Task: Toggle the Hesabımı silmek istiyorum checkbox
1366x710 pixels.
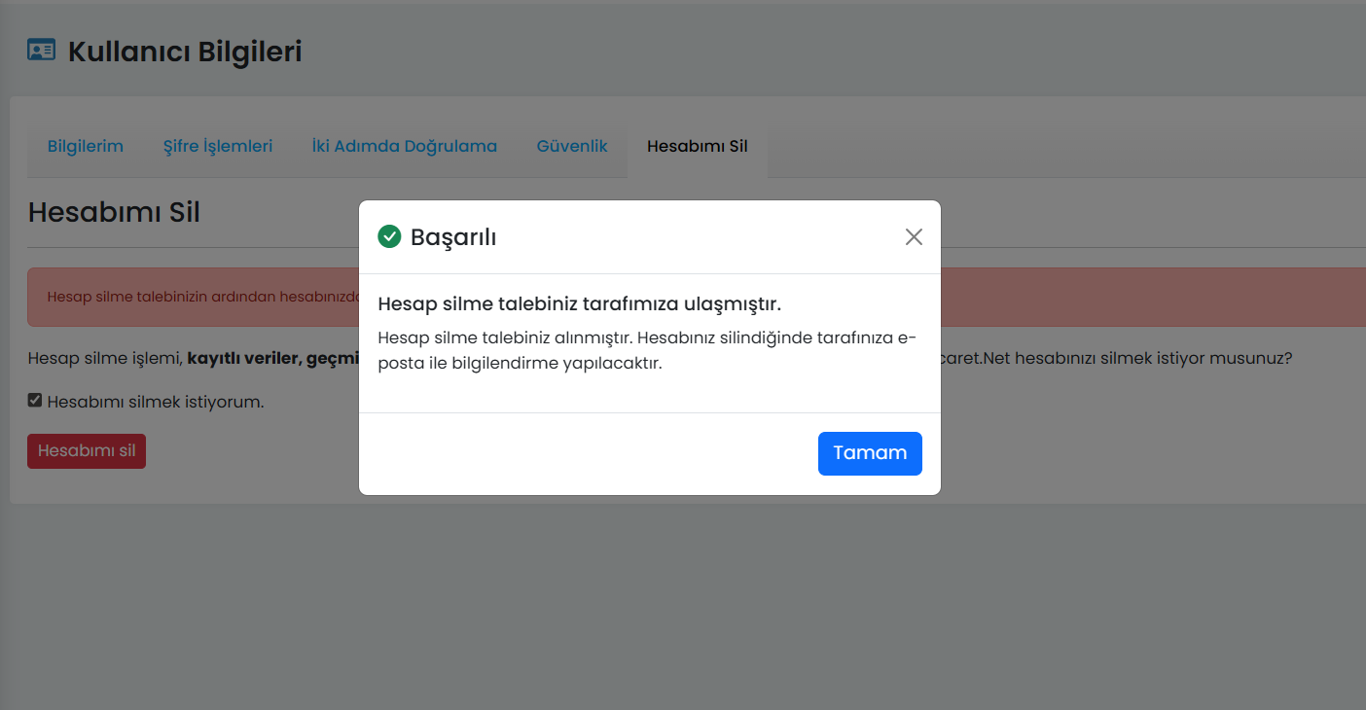Action: [35, 401]
